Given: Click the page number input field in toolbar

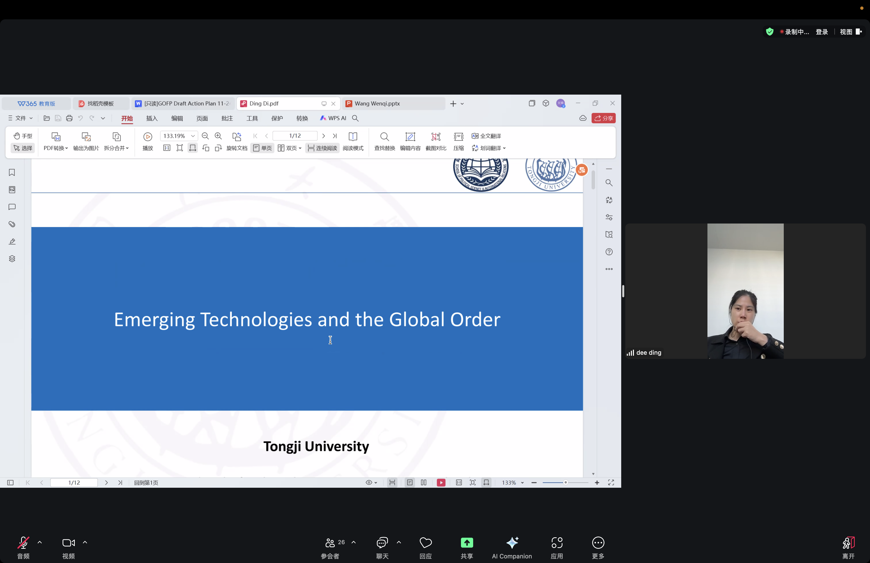Looking at the screenshot, I should [295, 136].
